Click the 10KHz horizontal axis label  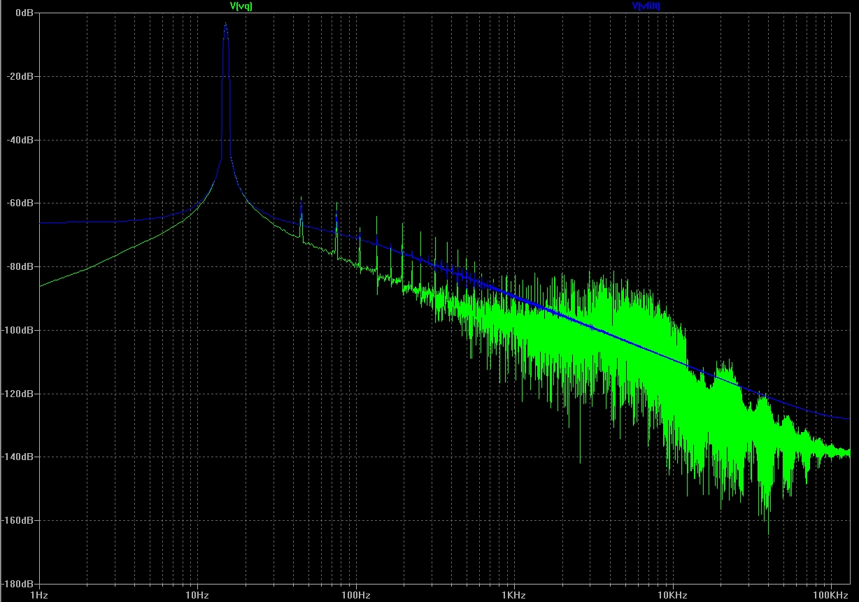tap(673, 596)
